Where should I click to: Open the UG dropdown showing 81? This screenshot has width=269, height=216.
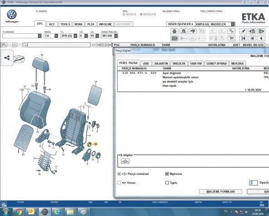[x=97, y=36]
